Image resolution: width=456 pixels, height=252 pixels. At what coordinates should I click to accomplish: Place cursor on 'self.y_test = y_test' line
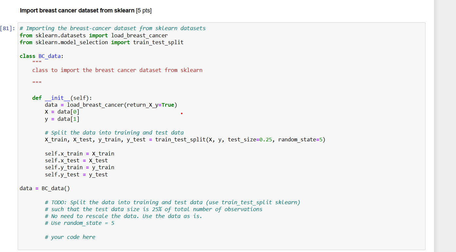click(76, 174)
